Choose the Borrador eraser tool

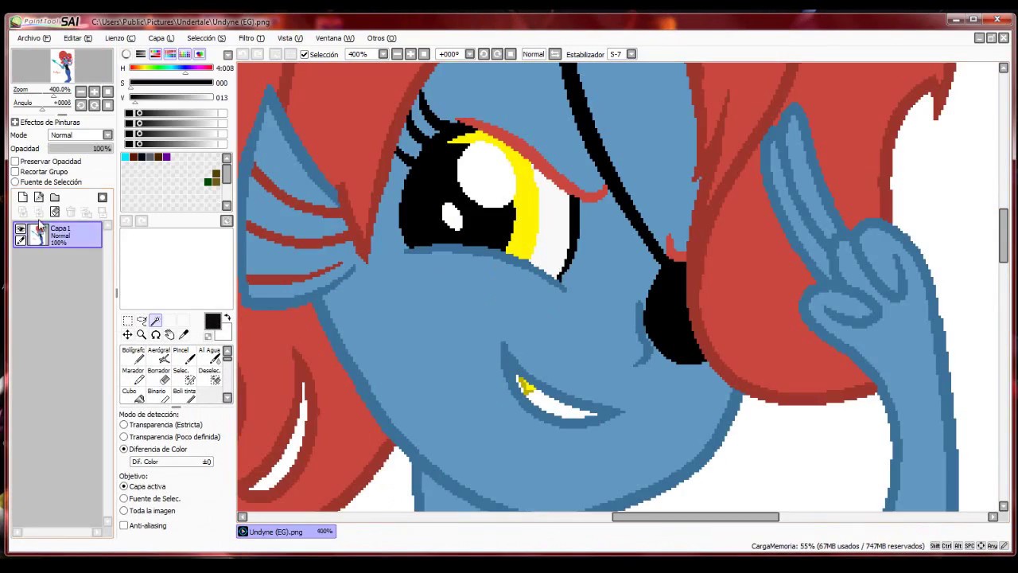point(159,376)
